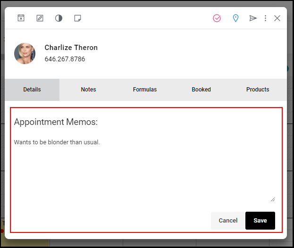
Task: Open the sticky note icon
Action: (x=77, y=18)
